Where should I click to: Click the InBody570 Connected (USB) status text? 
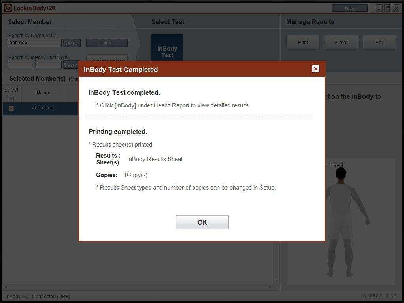[38, 297]
